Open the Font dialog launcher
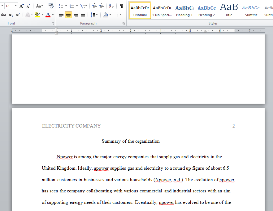This screenshot has height=211, width=273. 53,24
